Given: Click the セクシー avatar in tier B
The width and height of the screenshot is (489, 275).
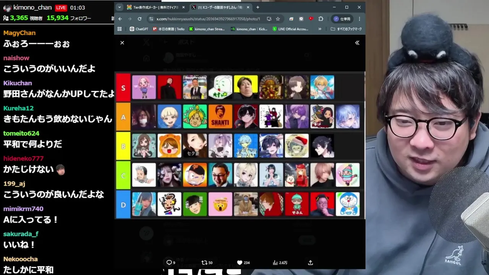Looking at the screenshot, I should 195,146.
